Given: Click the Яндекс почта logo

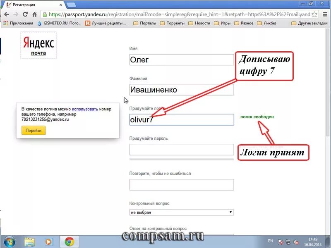Looking at the screenshot, I should click(x=38, y=45).
